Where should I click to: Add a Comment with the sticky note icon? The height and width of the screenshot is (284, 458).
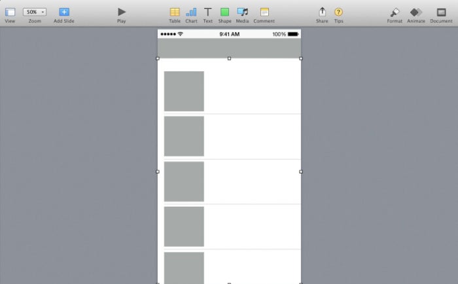(x=264, y=12)
